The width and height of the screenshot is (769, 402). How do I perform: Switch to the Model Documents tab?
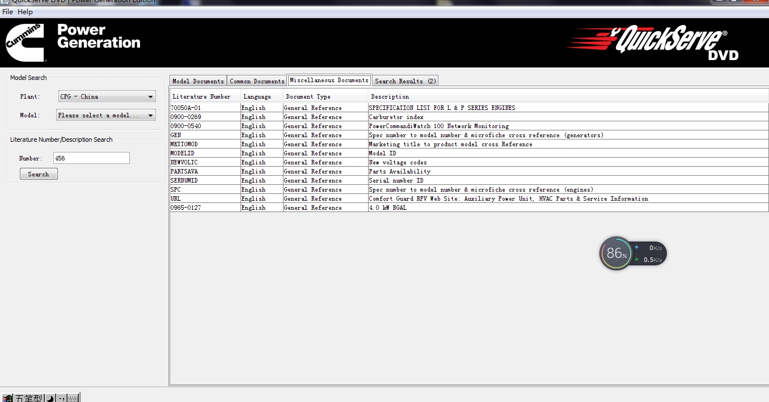click(x=198, y=81)
